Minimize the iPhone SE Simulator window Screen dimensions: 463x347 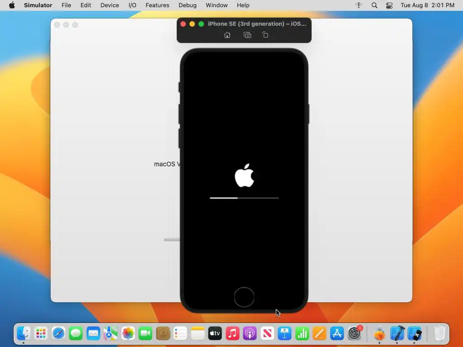tap(192, 24)
